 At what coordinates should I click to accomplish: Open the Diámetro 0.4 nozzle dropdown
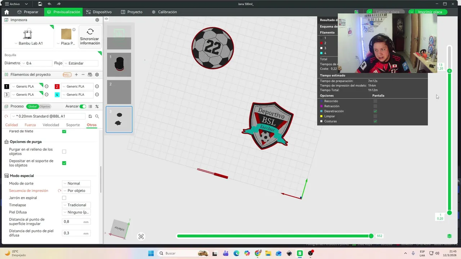click(x=37, y=63)
